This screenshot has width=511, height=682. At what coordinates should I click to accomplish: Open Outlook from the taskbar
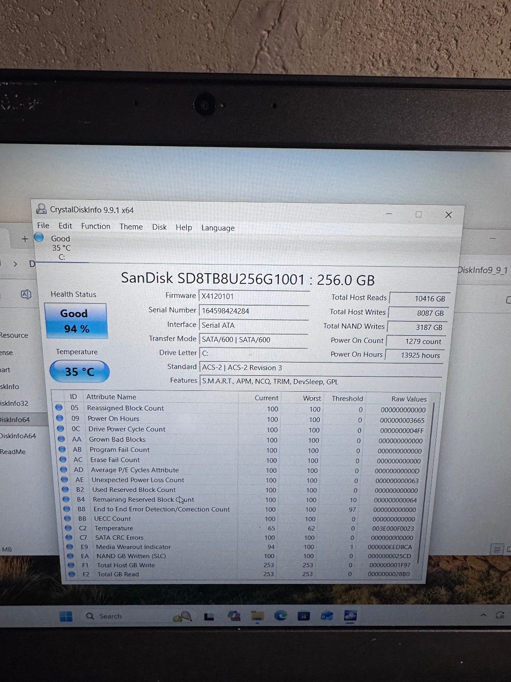(x=327, y=616)
